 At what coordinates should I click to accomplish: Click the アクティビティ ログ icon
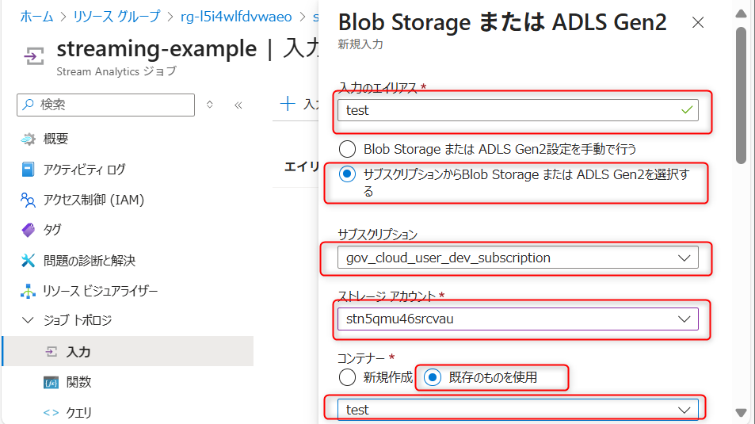(29, 169)
